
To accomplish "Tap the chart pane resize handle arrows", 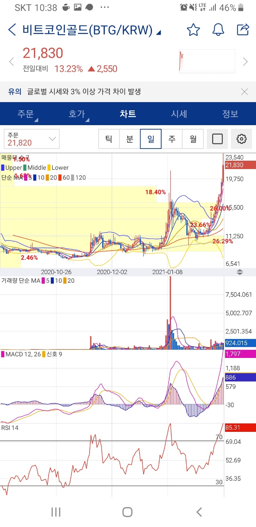I will tap(240, 272).
